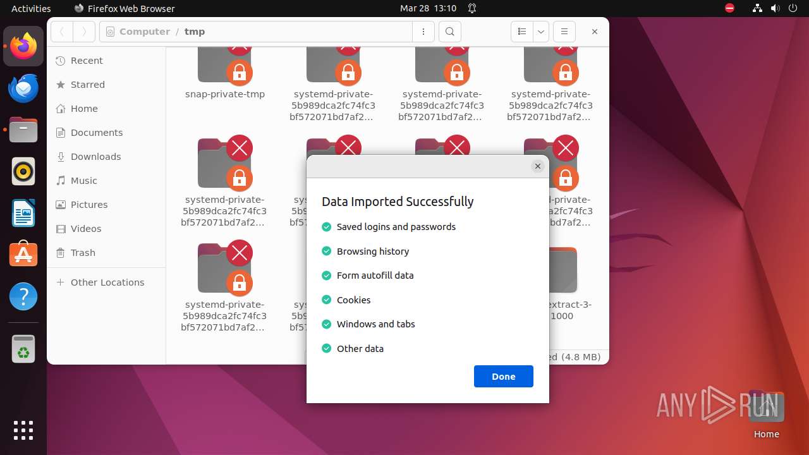Open the Files app dock icon
Screen dimensions: 809x455
point(23,130)
